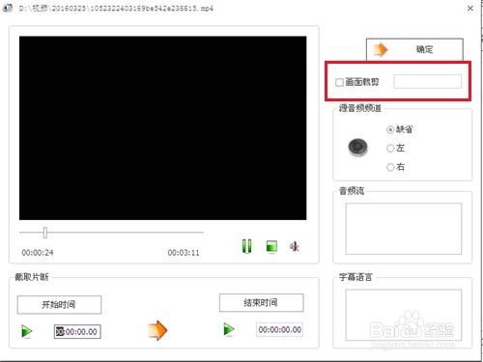Mute audio with the speaker icon
The height and width of the screenshot is (362, 483).
[x=295, y=247]
